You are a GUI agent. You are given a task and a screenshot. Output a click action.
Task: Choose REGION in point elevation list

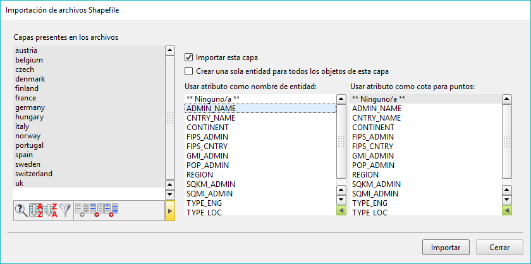click(426, 175)
